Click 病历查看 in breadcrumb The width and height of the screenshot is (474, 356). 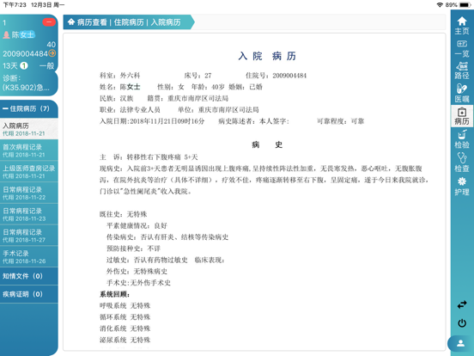coord(92,22)
